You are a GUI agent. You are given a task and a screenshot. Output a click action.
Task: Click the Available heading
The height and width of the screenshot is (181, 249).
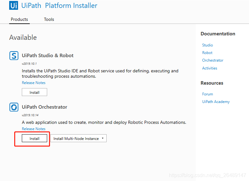click(23, 38)
